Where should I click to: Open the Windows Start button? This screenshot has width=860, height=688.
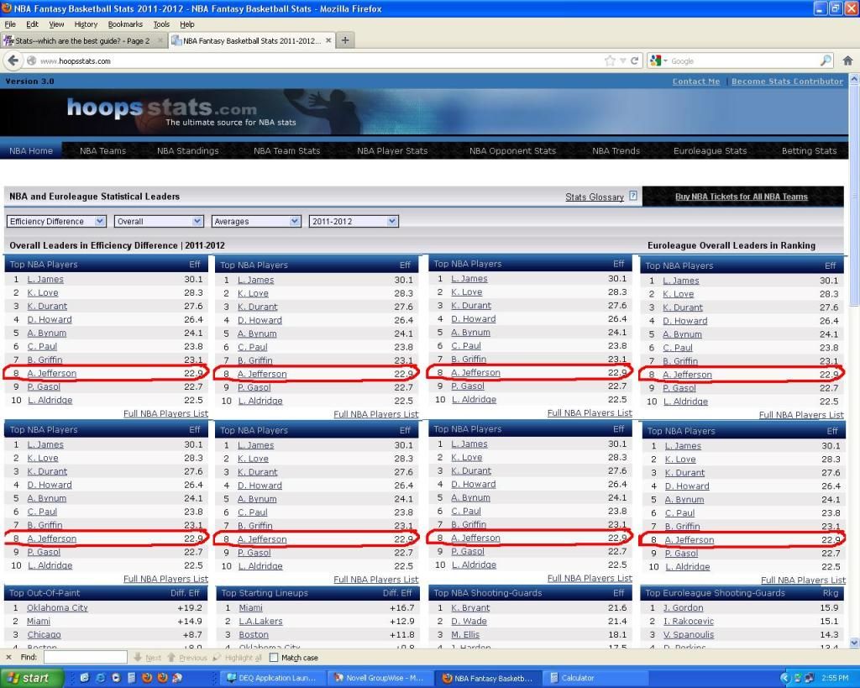point(31,678)
